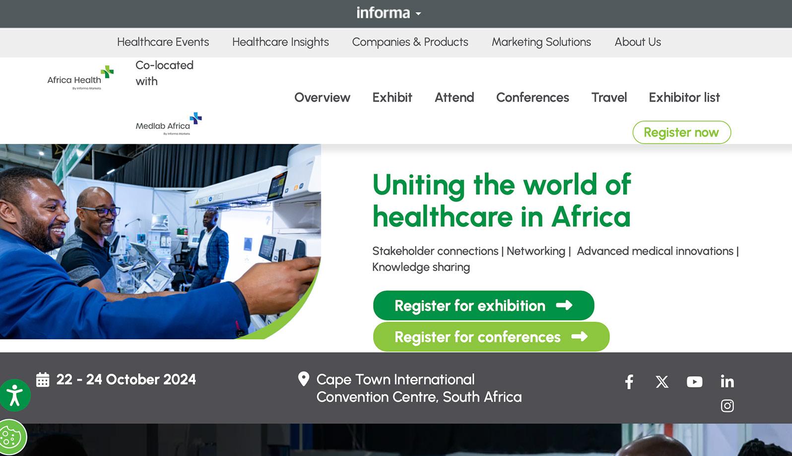Click Register for exhibition button

(483, 306)
